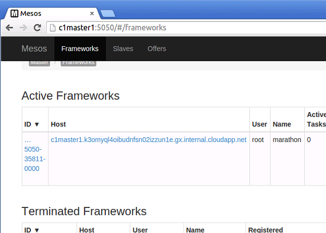Click Terminated Frameworks heading
The width and height of the screenshot is (326, 233).
click(x=84, y=211)
